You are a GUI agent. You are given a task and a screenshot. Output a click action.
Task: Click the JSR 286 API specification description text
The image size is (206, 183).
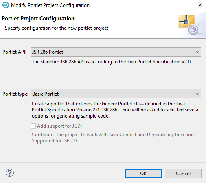[112, 62]
